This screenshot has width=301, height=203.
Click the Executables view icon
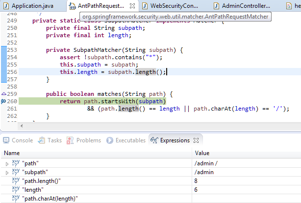tap(109, 140)
